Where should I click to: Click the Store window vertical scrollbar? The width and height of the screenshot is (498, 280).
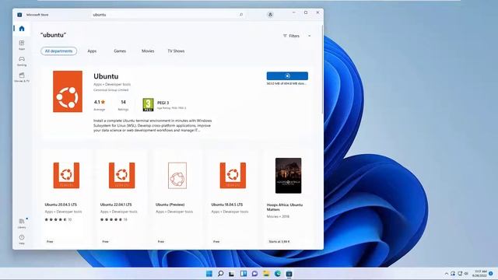tap(322, 70)
